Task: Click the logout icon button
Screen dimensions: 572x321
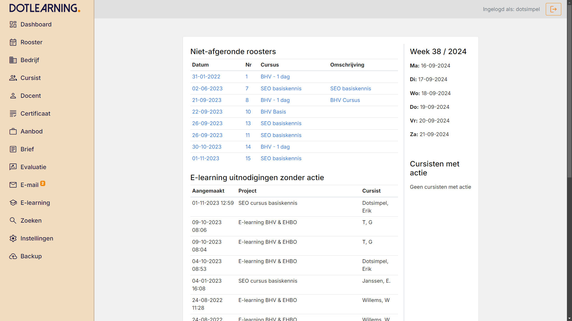Action: (553, 9)
